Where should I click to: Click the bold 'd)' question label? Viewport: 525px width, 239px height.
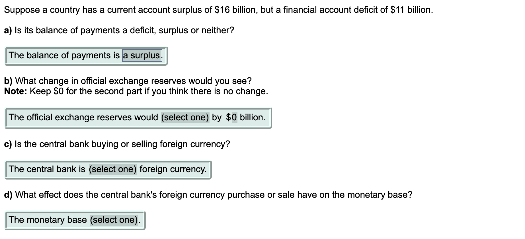coord(8,195)
